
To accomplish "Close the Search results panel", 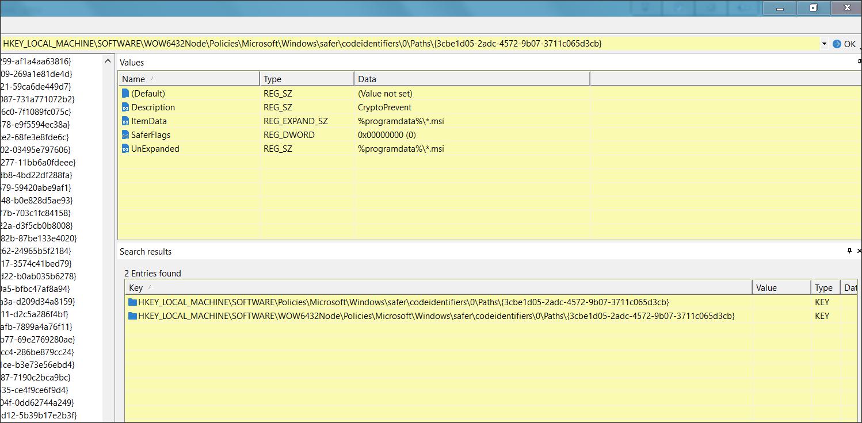I will [x=859, y=251].
